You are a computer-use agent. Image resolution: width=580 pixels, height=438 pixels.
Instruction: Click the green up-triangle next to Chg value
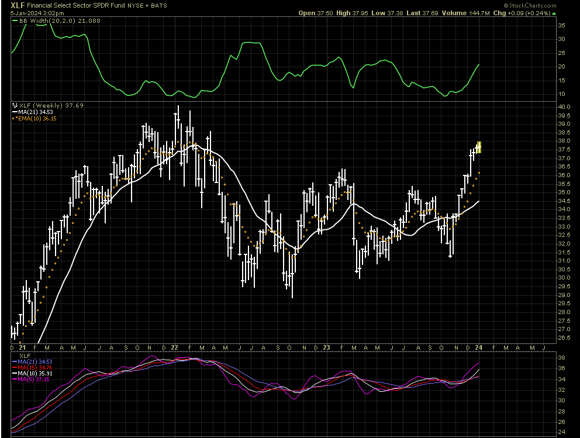[554, 13]
